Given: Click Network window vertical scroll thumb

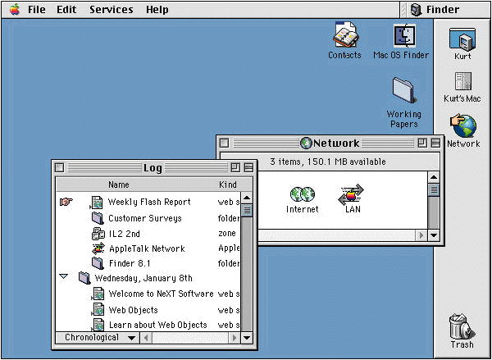Looking at the screenshot, I should 434,190.
